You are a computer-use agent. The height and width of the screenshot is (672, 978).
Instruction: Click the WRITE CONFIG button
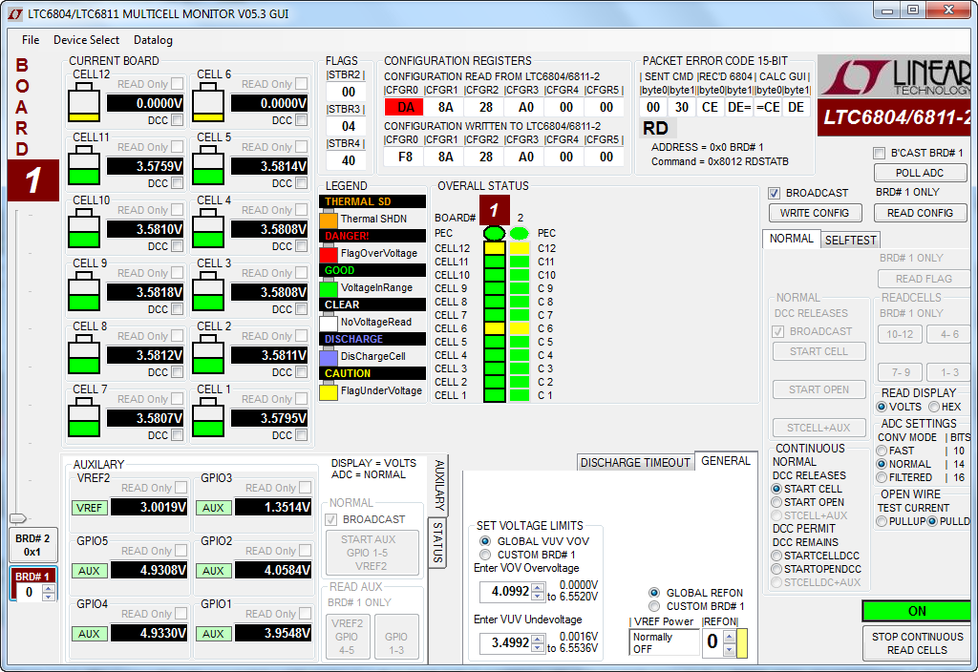click(x=815, y=213)
